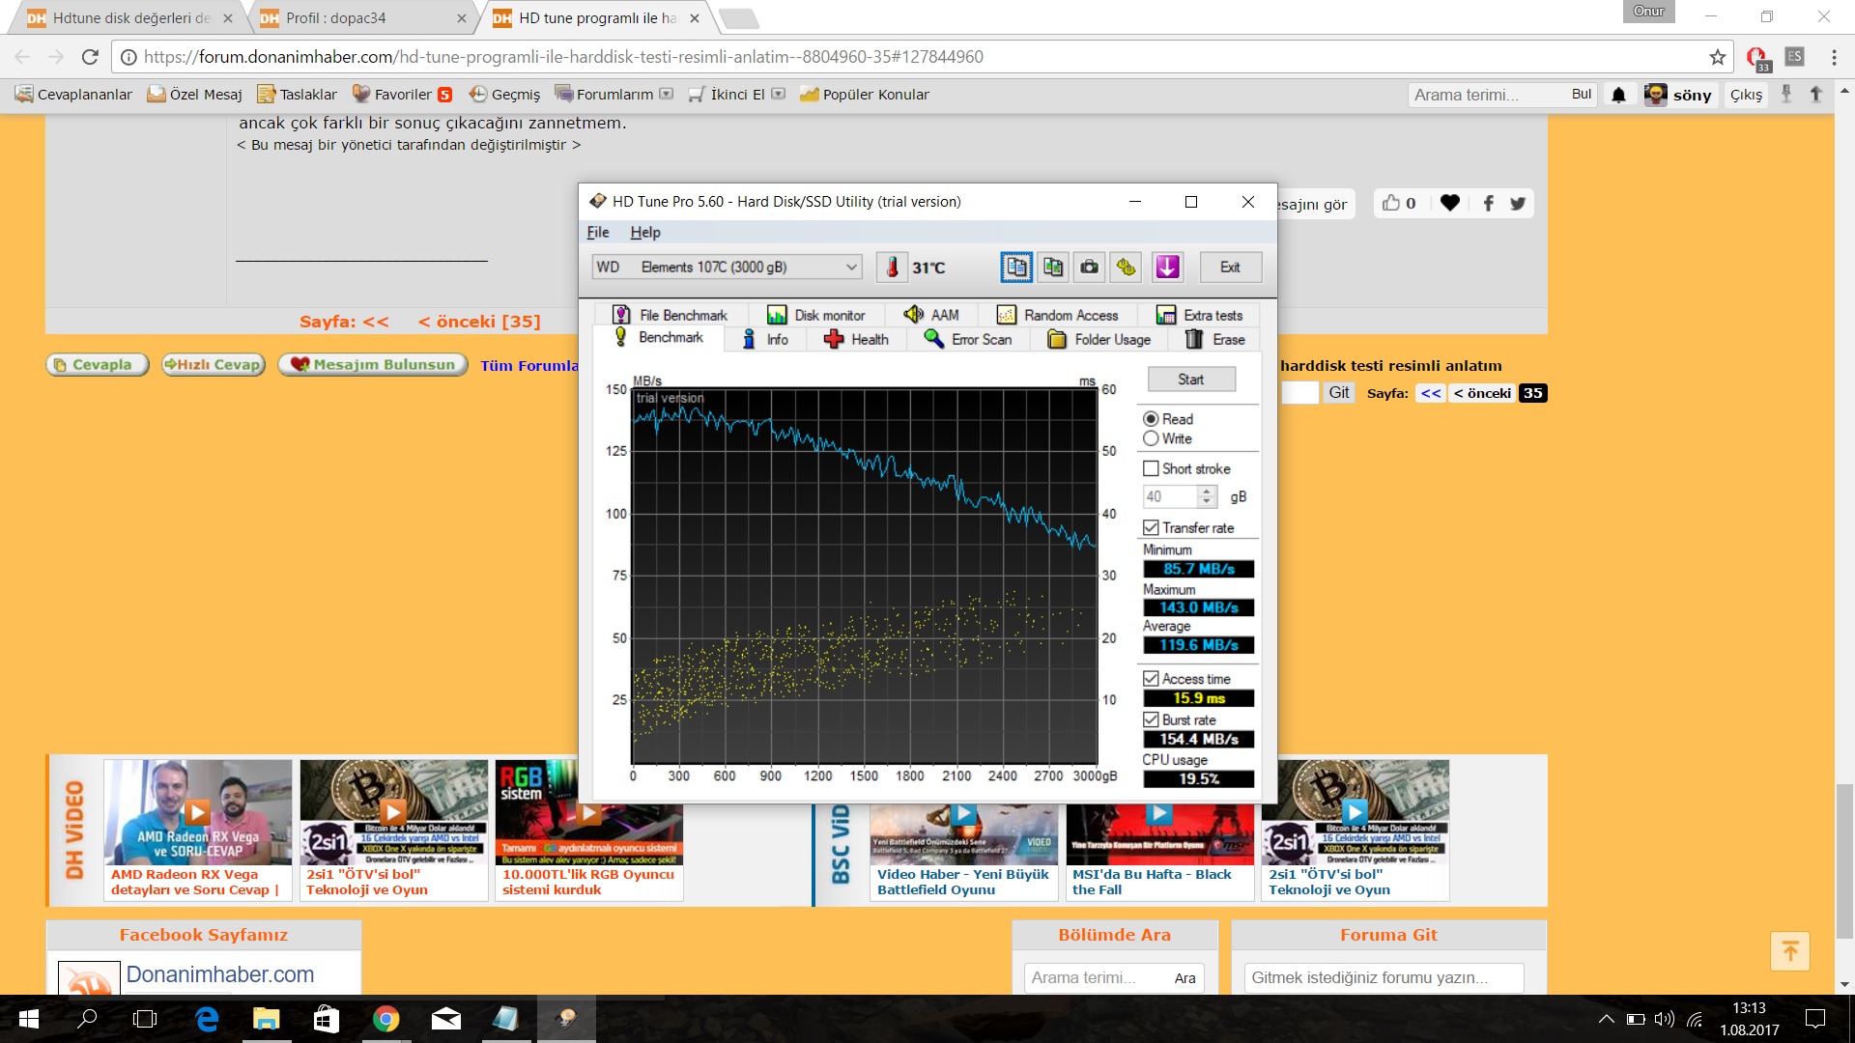1855x1043 pixels.
Task: Toggle the Access time checkbox
Action: pos(1151,679)
